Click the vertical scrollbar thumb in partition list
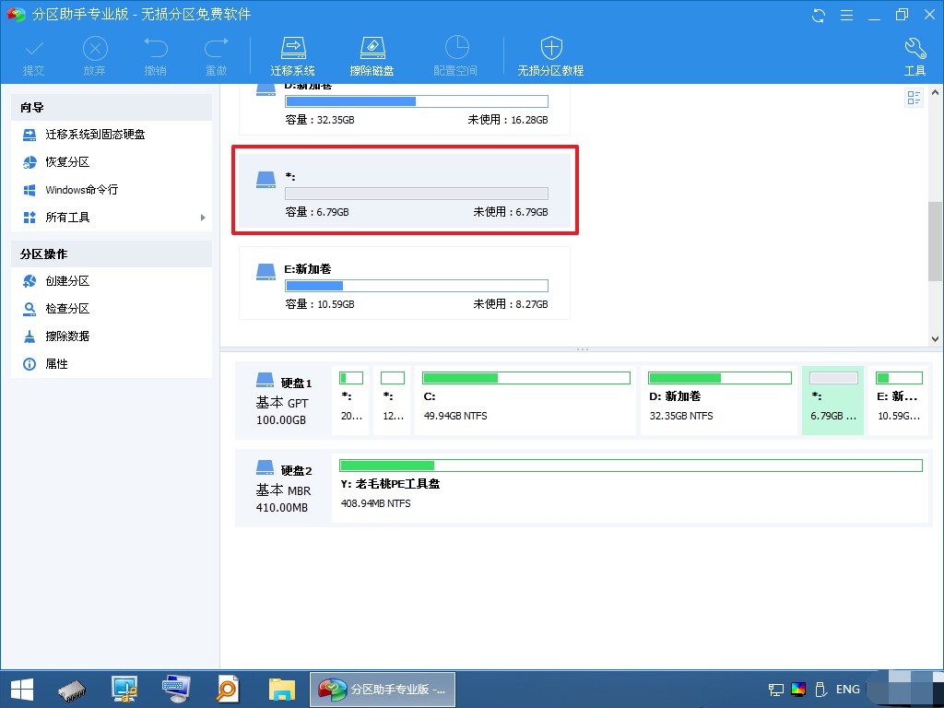This screenshot has height=708, width=944. [x=935, y=242]
